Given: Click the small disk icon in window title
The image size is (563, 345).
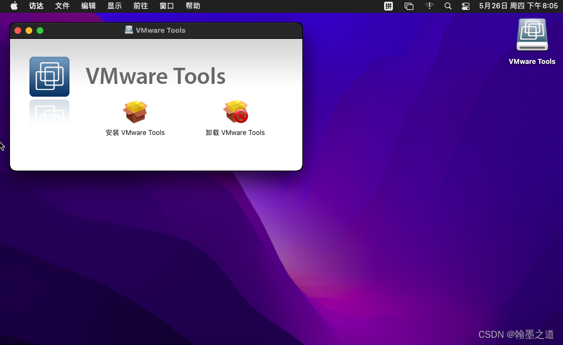Looking at the screenshot, I should [x=128, y=30].
